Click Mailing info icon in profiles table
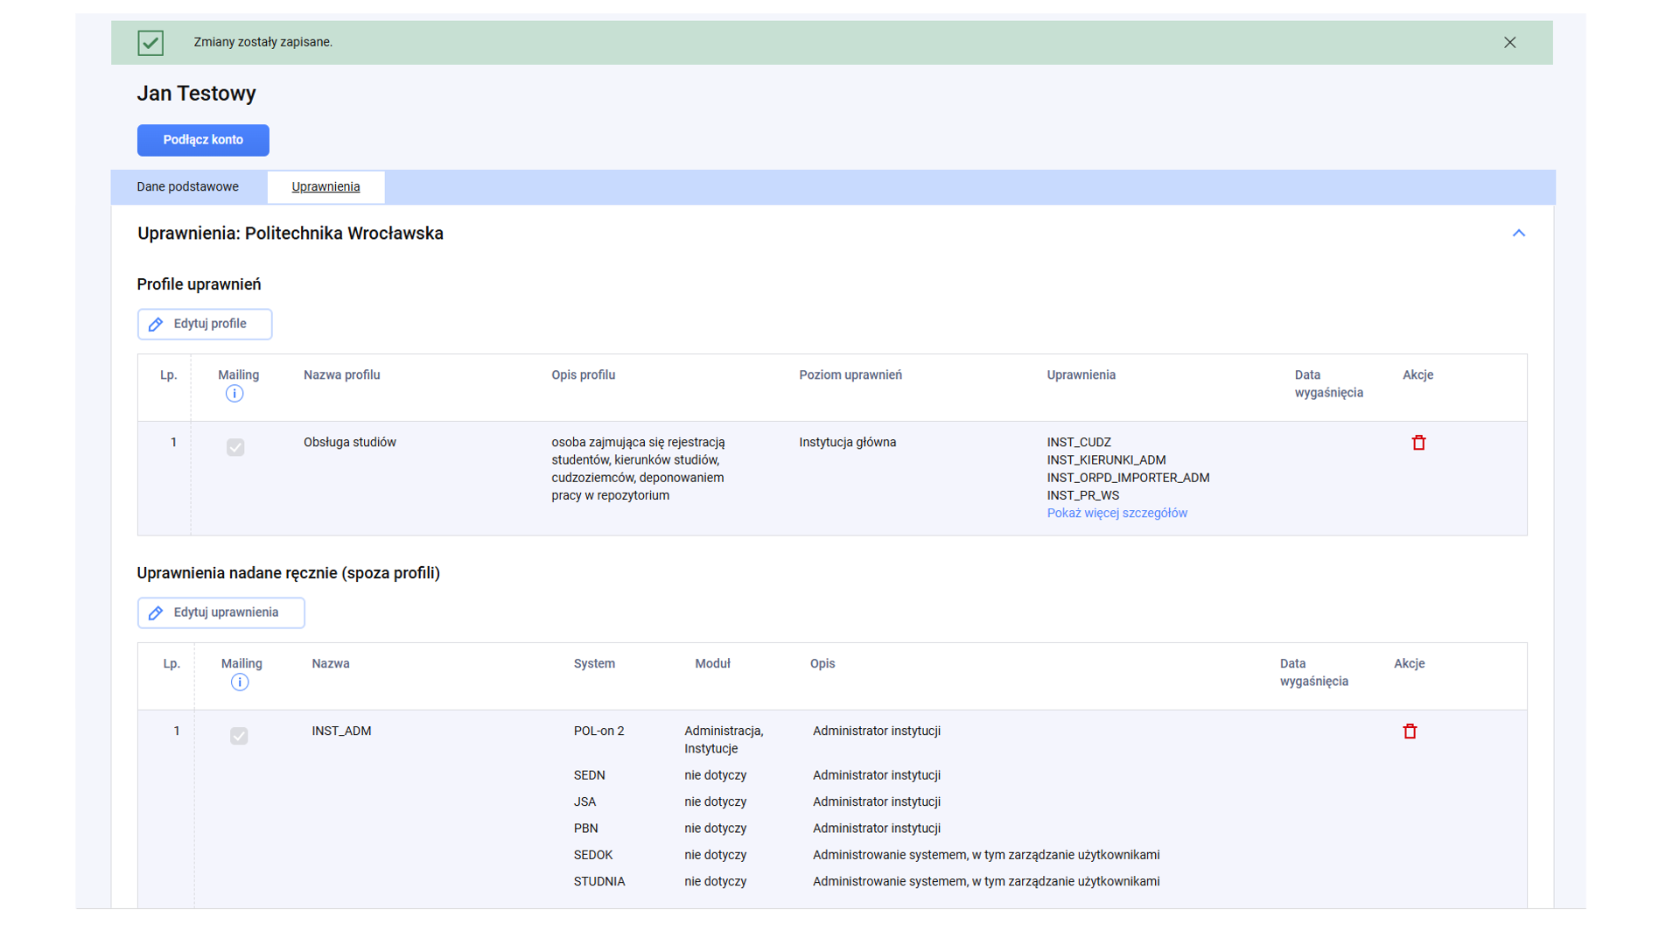Screen dimensions: 1680x945 pos(234,394)
